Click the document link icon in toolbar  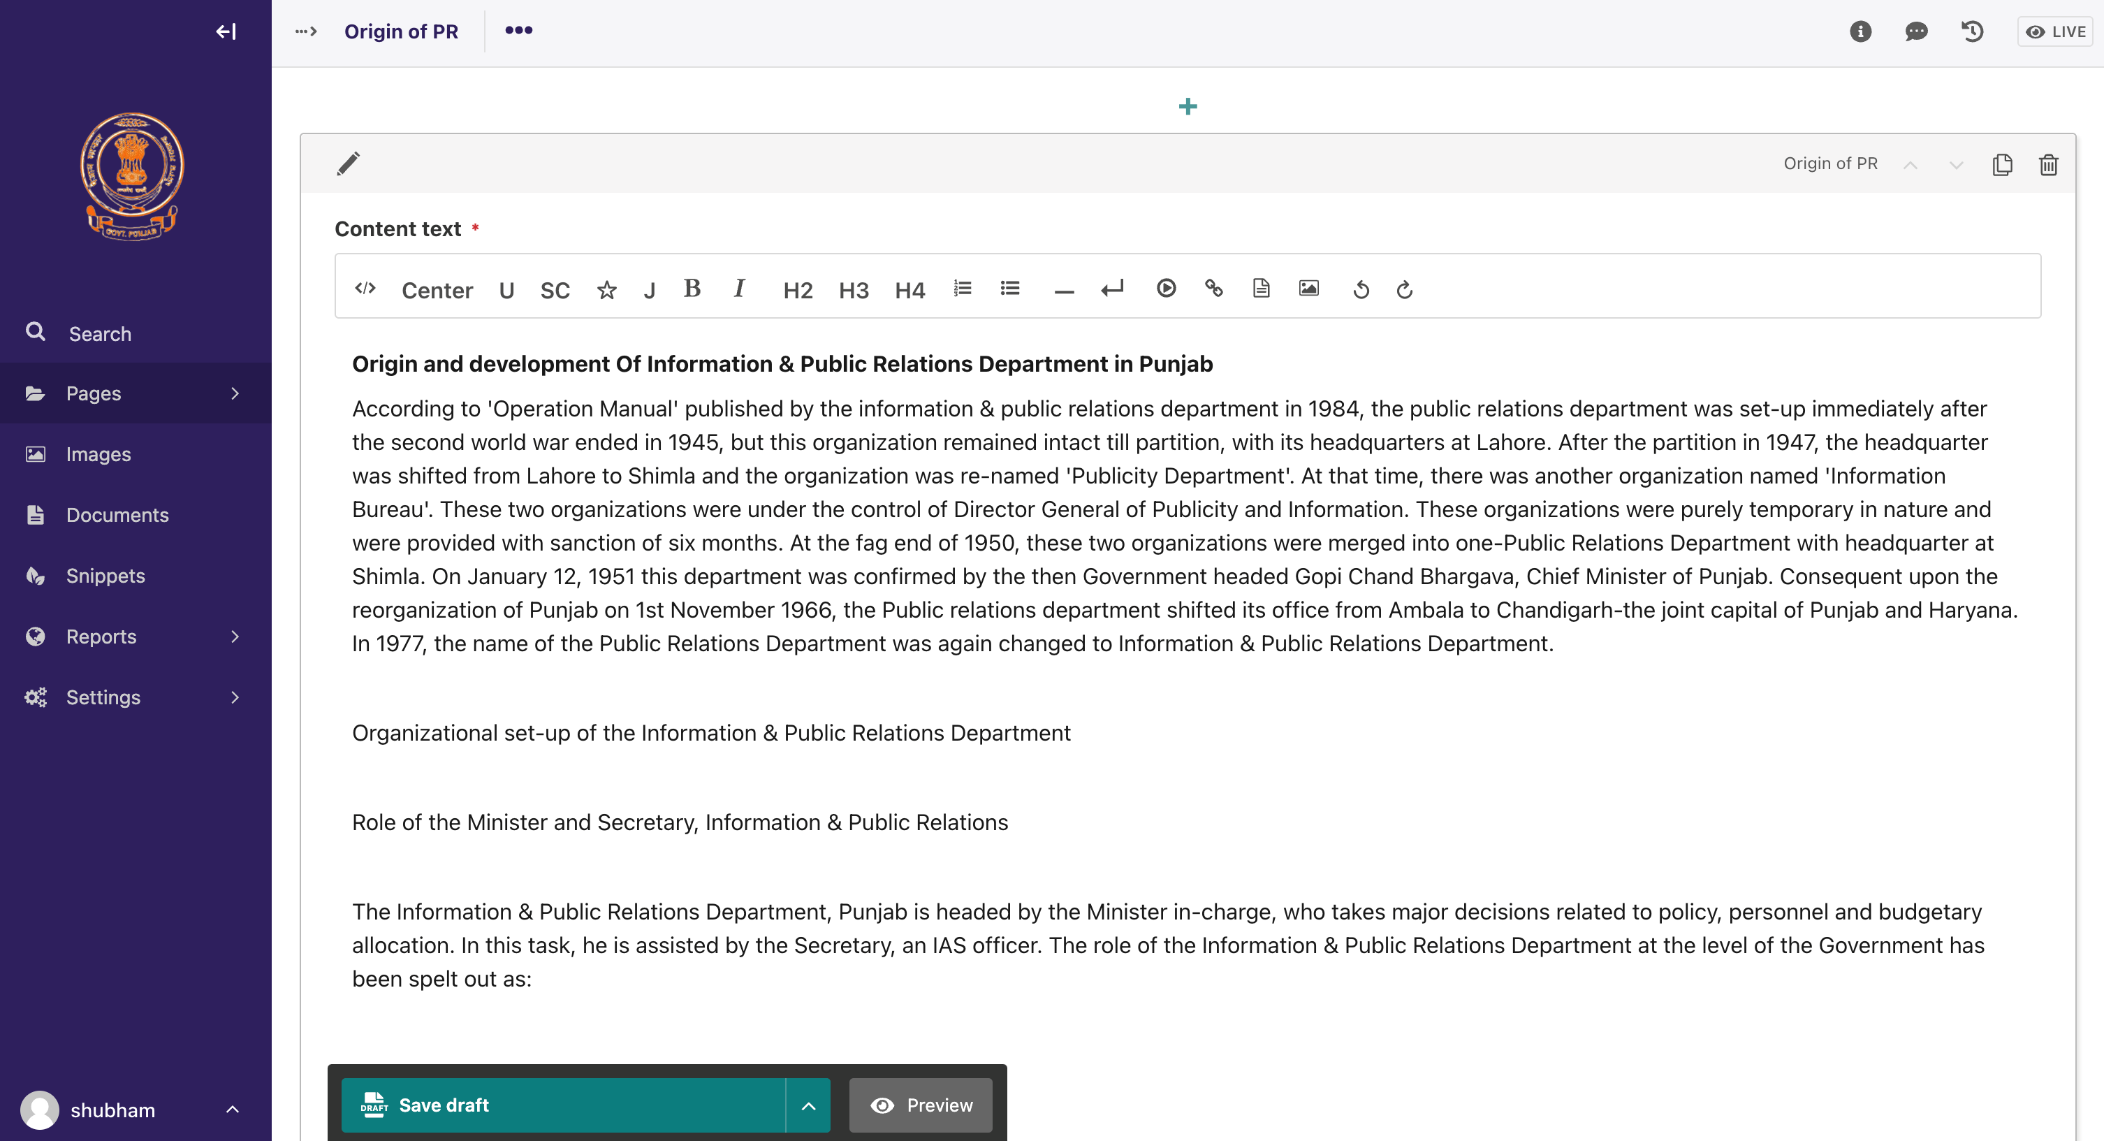(x=1261, y=289)
